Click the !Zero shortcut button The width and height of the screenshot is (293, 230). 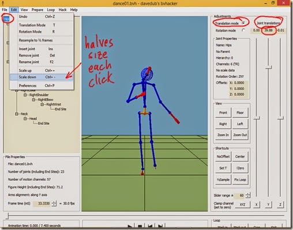(240, 168)
